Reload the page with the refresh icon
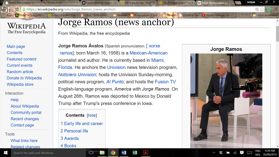This screenshot has width=279, height=157. click(x=17, y=9)
